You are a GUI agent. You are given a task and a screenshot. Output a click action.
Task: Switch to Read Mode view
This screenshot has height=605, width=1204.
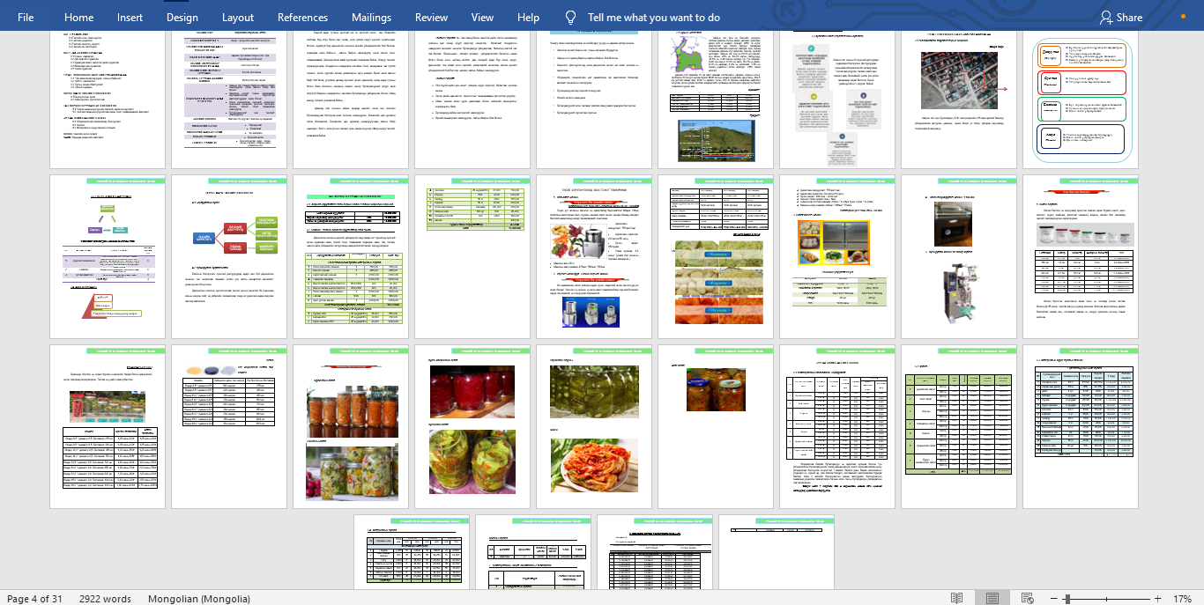[x=957, y=599]
